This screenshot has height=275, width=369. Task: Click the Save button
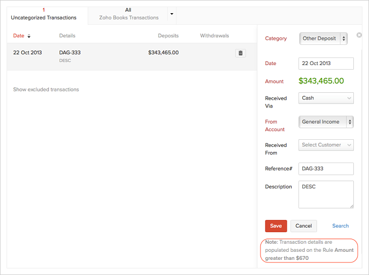pyautogui.click(x=276, y=226)
